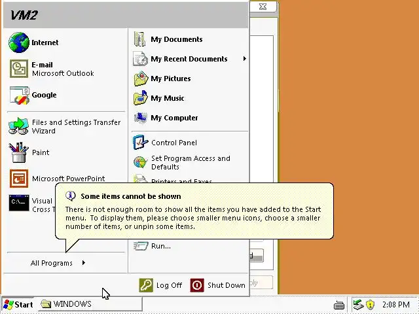This screenshot has height=314, width=419.
Task: Open the My Music folder icon
Action: 141,98
